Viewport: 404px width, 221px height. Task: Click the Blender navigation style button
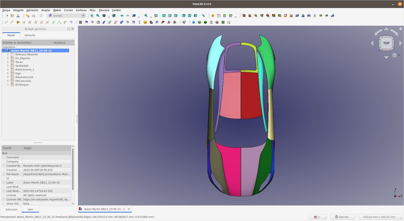343,217
